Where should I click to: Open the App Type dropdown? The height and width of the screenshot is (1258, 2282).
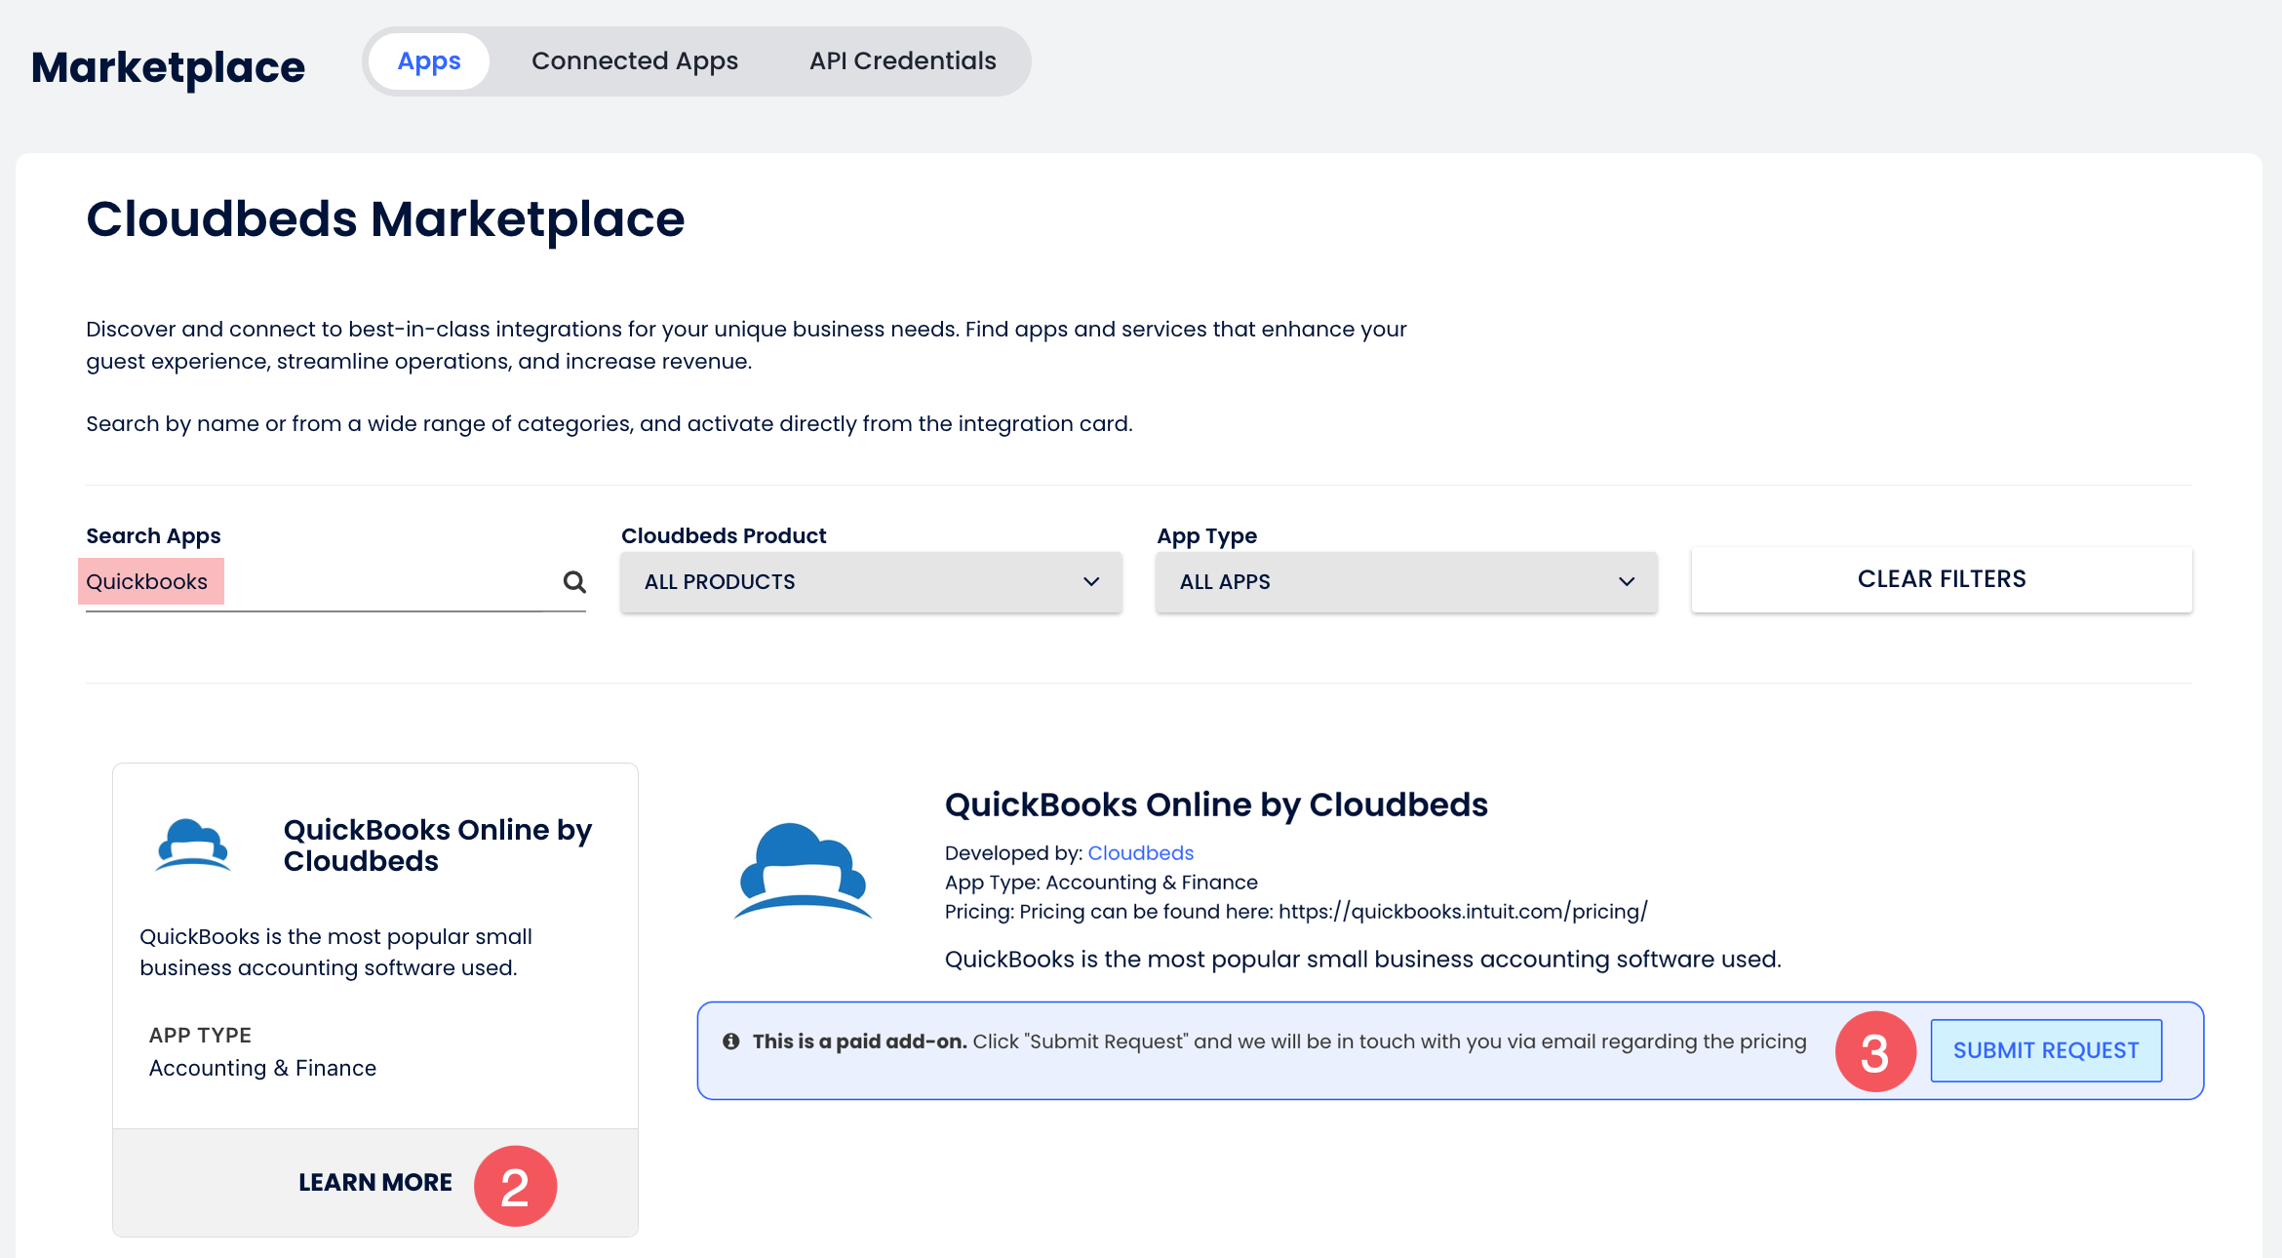(1405, 582)
